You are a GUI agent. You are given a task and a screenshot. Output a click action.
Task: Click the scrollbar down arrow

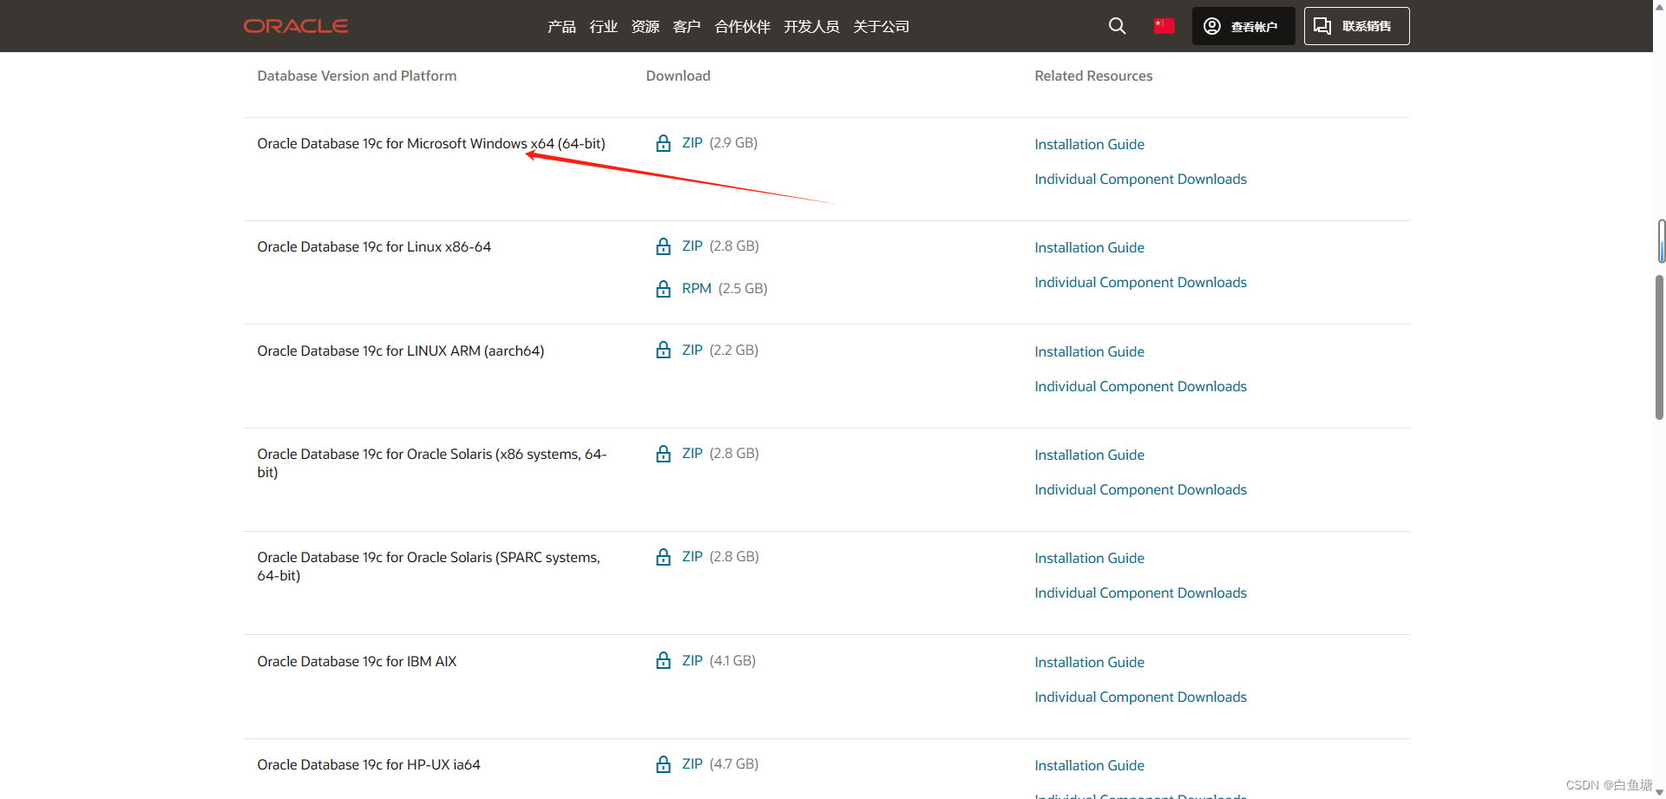click(x=1659, y=792)
